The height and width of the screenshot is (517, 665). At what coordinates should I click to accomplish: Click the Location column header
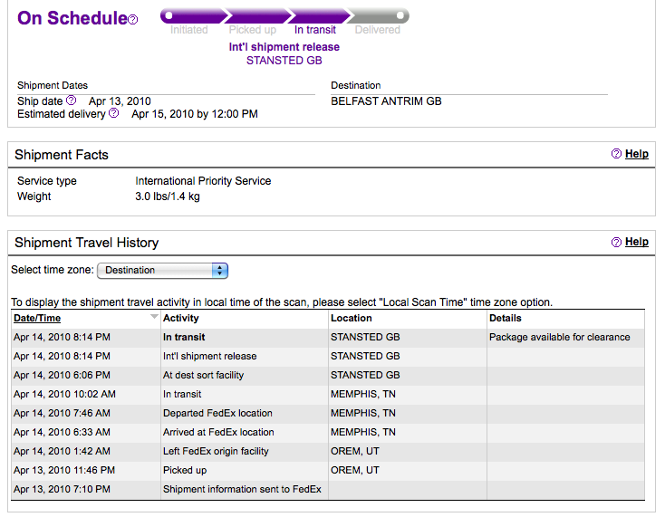coord(352,318)
